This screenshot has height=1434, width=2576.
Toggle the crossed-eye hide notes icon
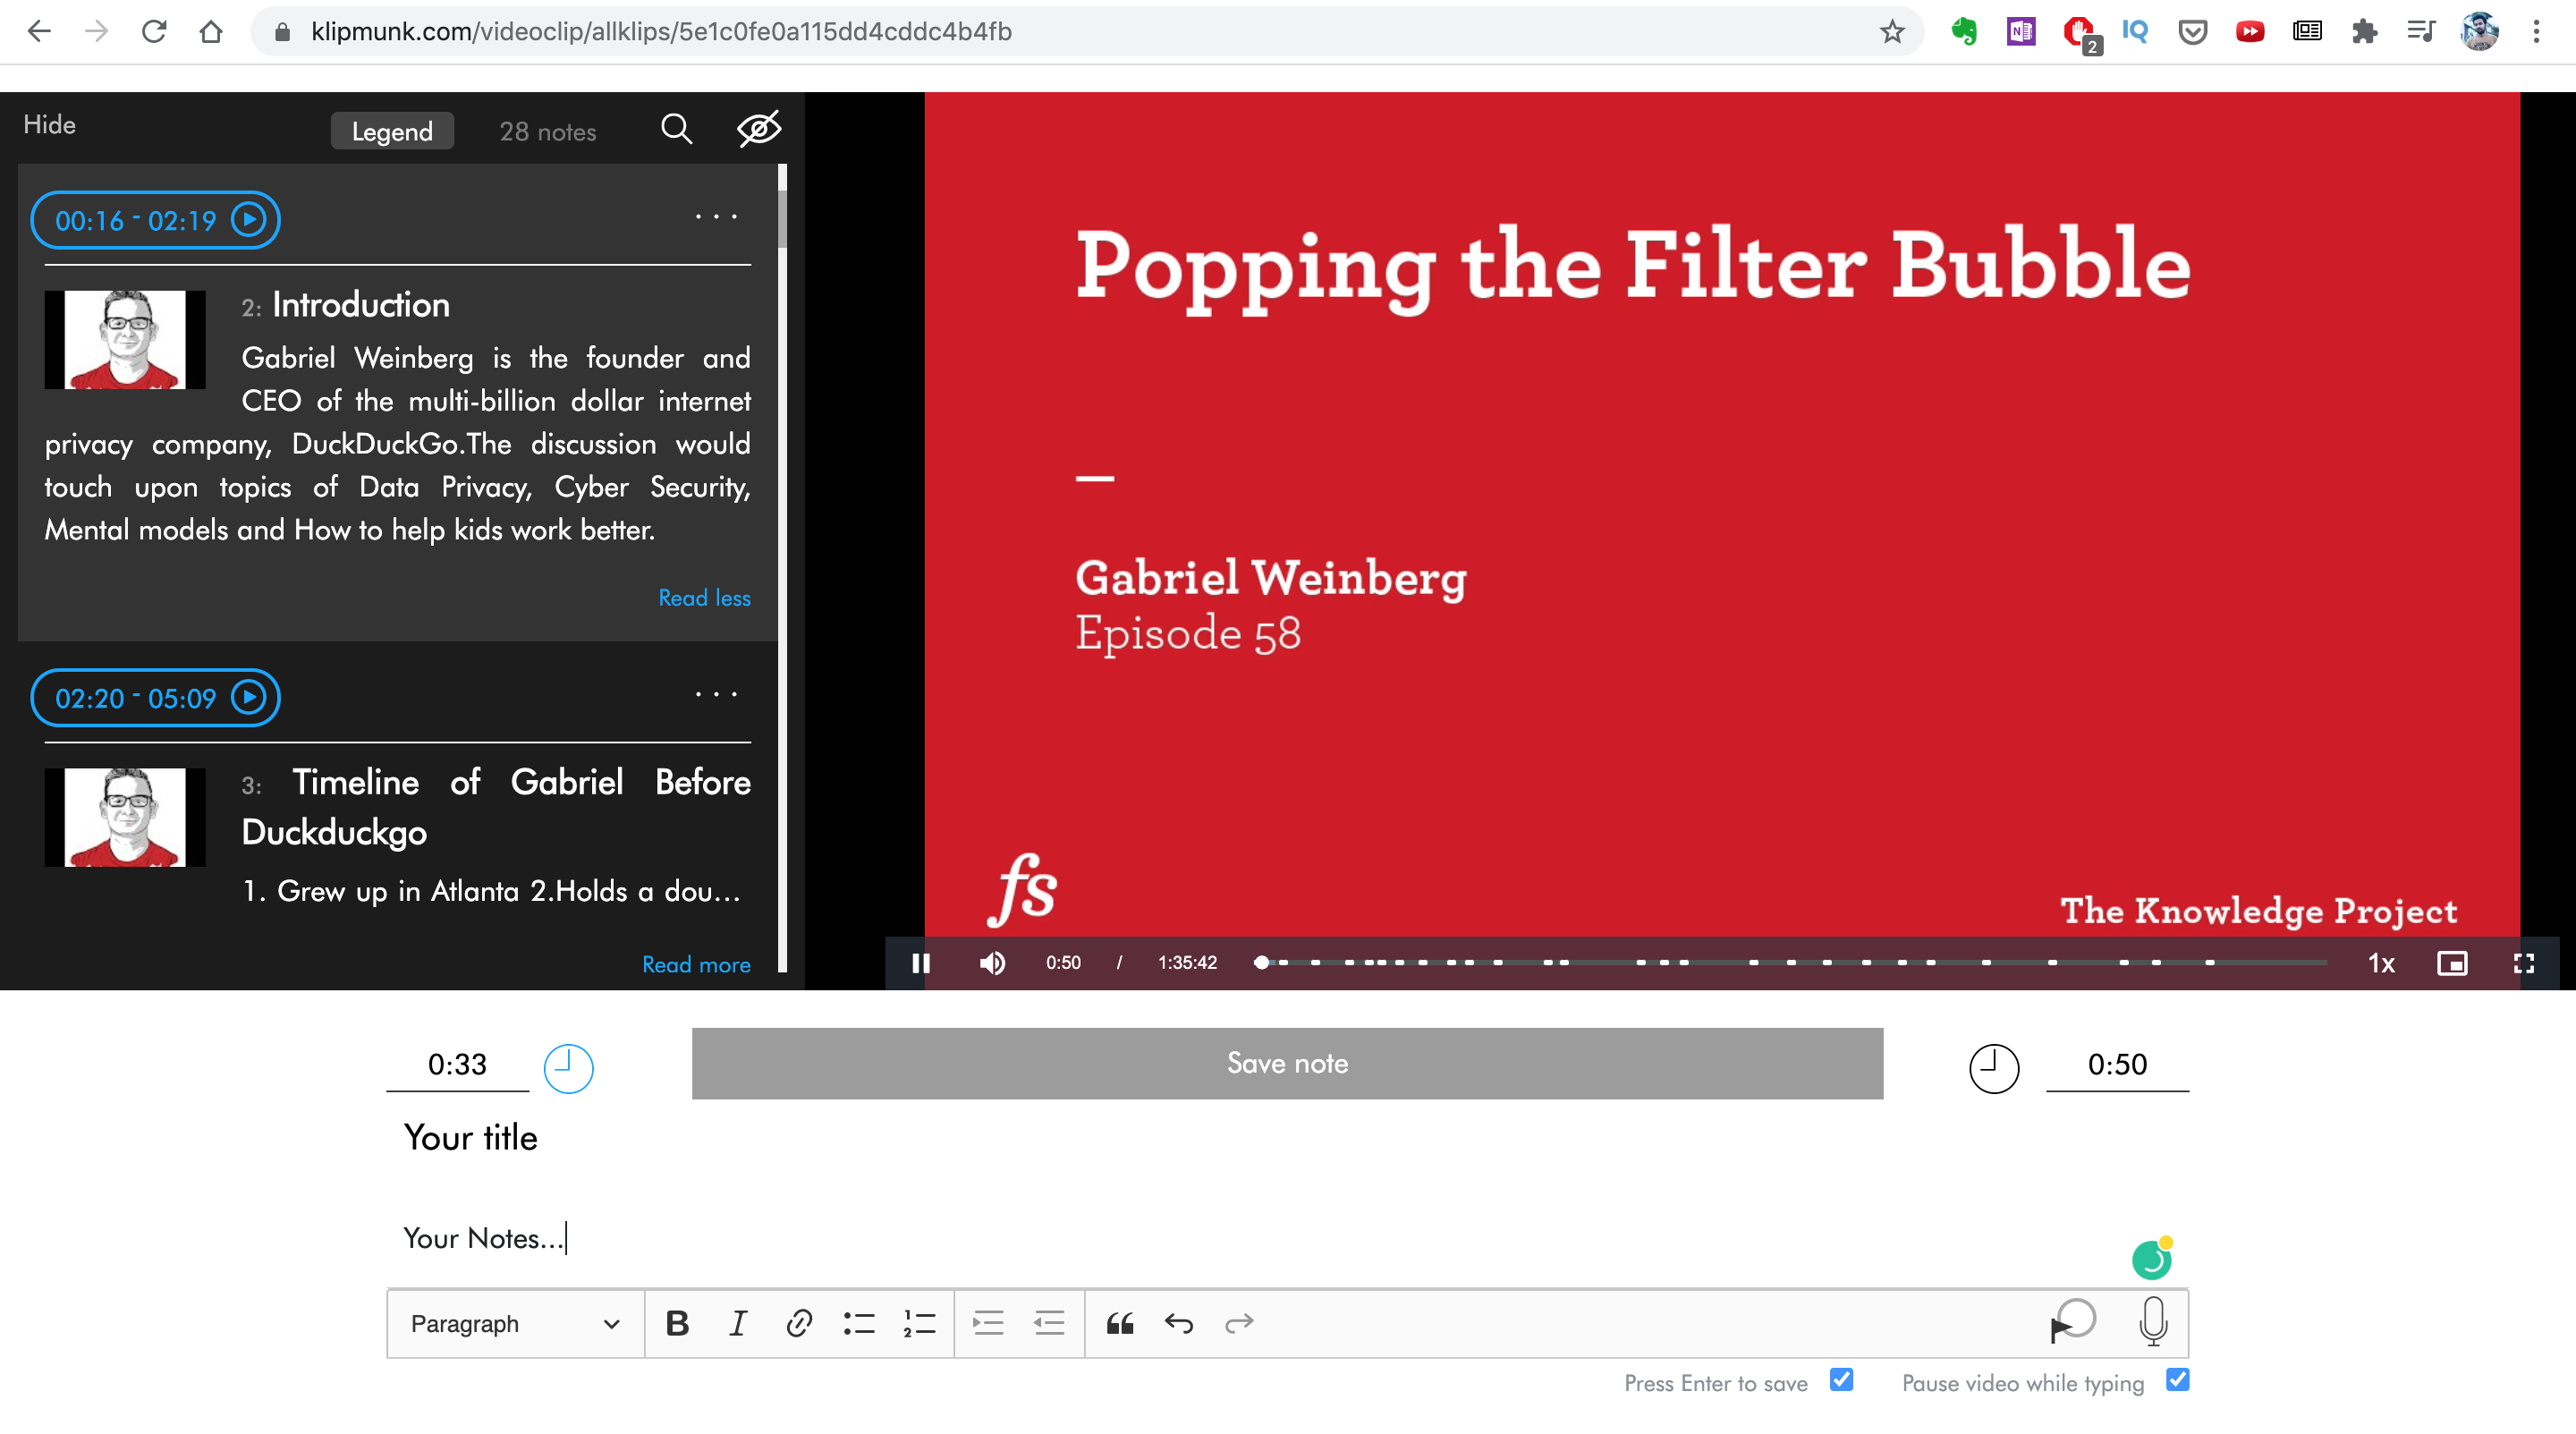point(759,129)
